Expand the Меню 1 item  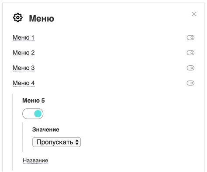coord(24,37)
